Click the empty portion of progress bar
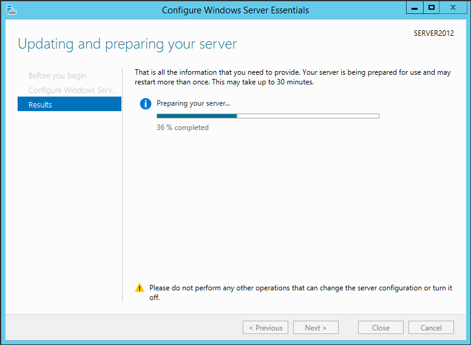This screenshot has height=345, width=471. pyautogui.click(x=308, y=116)
